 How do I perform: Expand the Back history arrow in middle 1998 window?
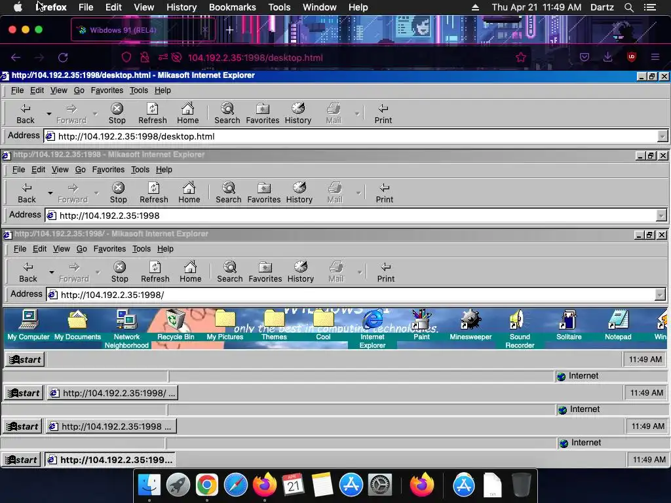coord(50,193)
